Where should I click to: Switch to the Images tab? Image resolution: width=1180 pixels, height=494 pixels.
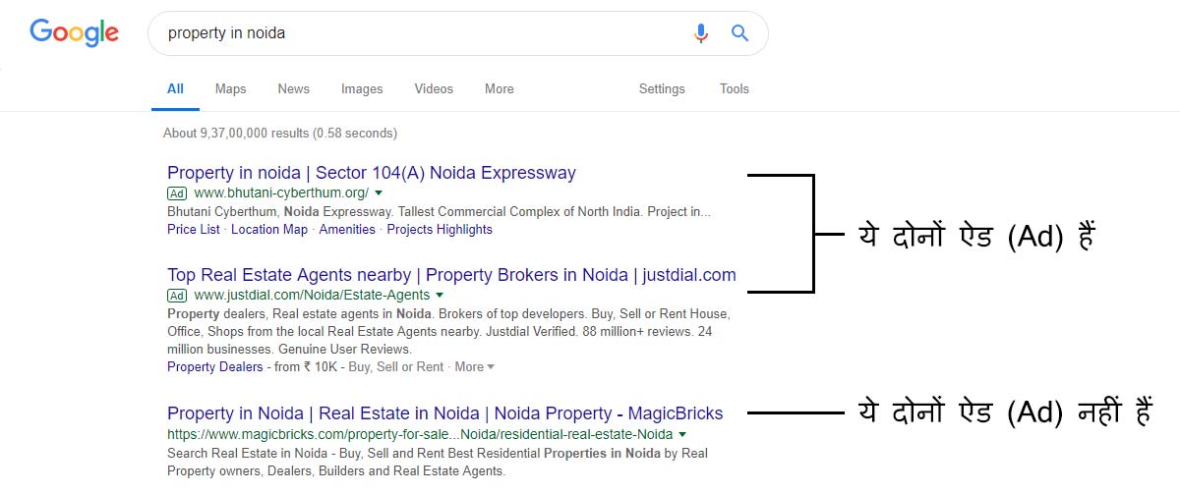coord(362,88)
